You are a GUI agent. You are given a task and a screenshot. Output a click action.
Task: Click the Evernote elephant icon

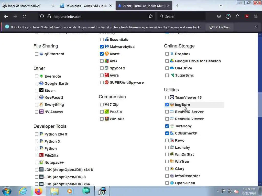(41, 76)
